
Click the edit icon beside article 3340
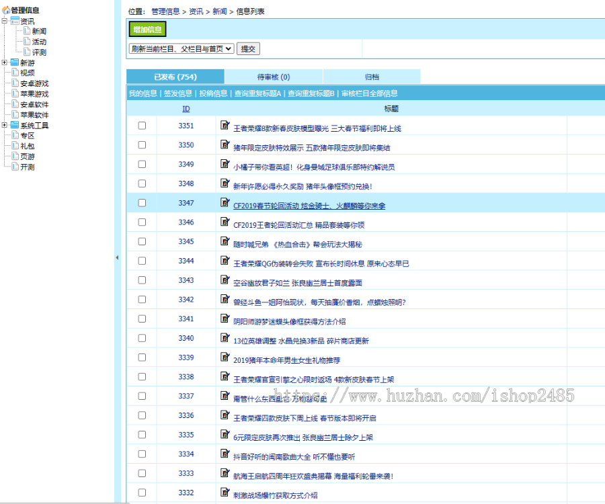(225, 337)
